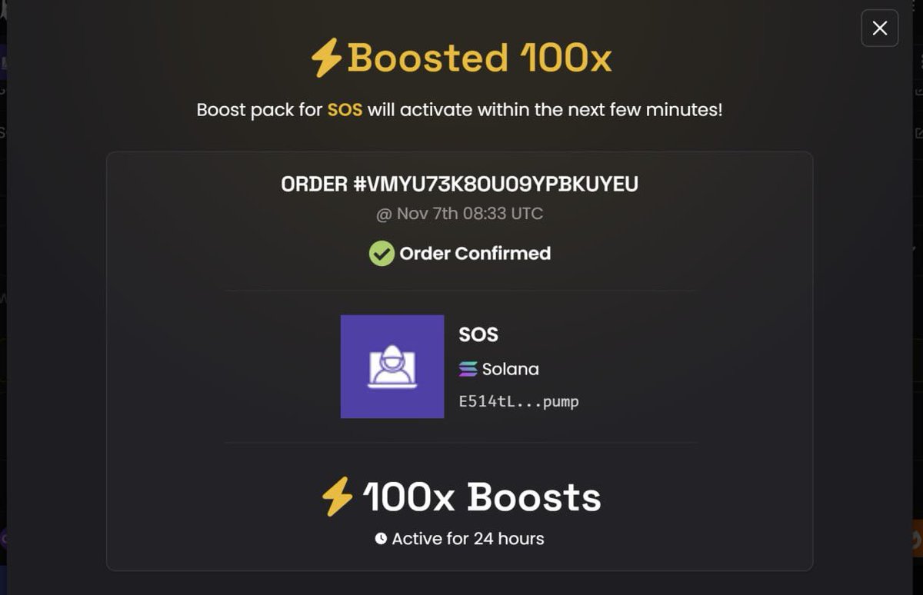Close the Boosted 100x dialog
The width and height of the screenshot is (923, 595).
(879, 28)
